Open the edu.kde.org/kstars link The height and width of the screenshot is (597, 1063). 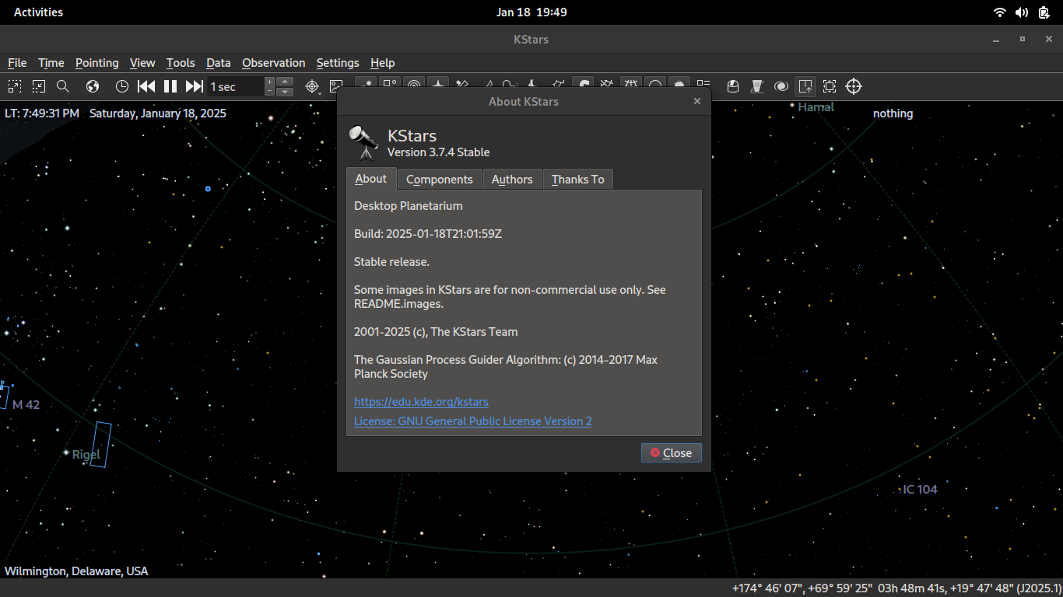point(421,402)
